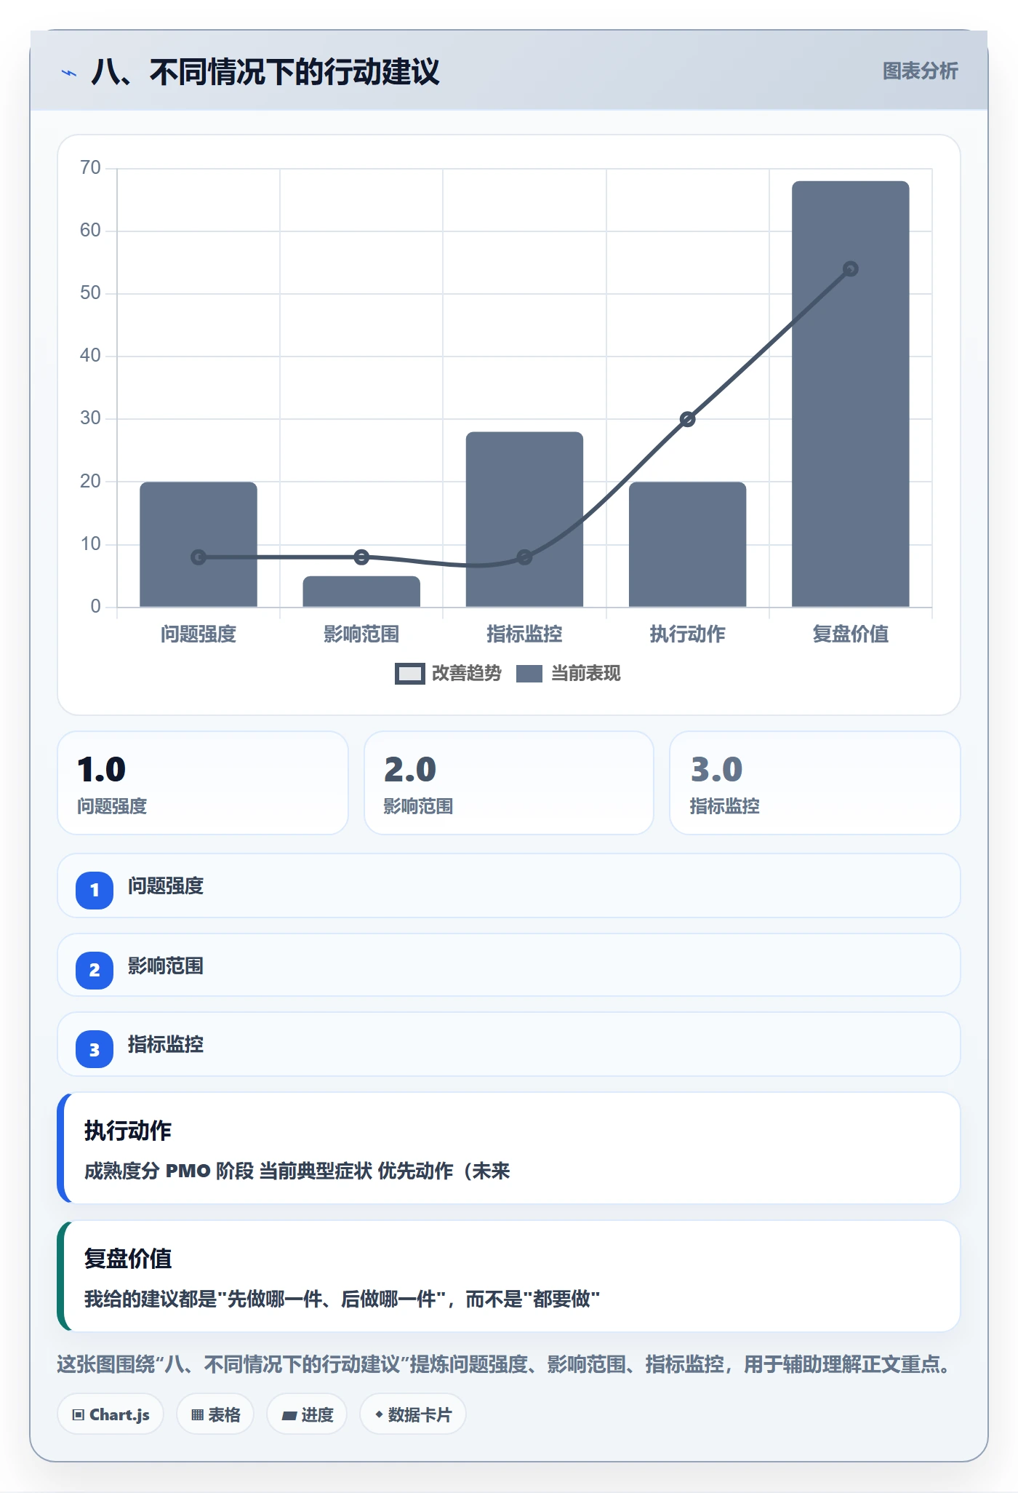Image resolution: width=1018 pixels, height=1493 pixels.
Task: Click the 当前表现 legend text
Action: pos(586,674)
